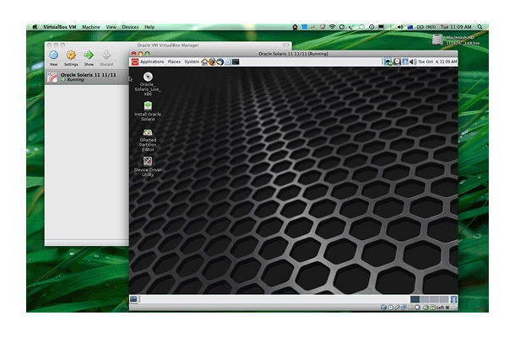Click the Solaris panel volume speaker icon
The width and height of the screenshot is (515, 337).
[x=413, y=62]
